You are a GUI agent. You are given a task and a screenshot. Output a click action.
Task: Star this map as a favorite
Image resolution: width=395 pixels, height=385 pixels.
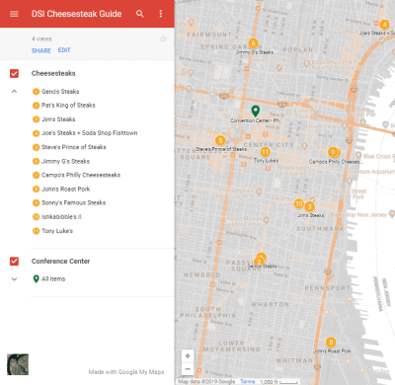(x=163, y=39)
